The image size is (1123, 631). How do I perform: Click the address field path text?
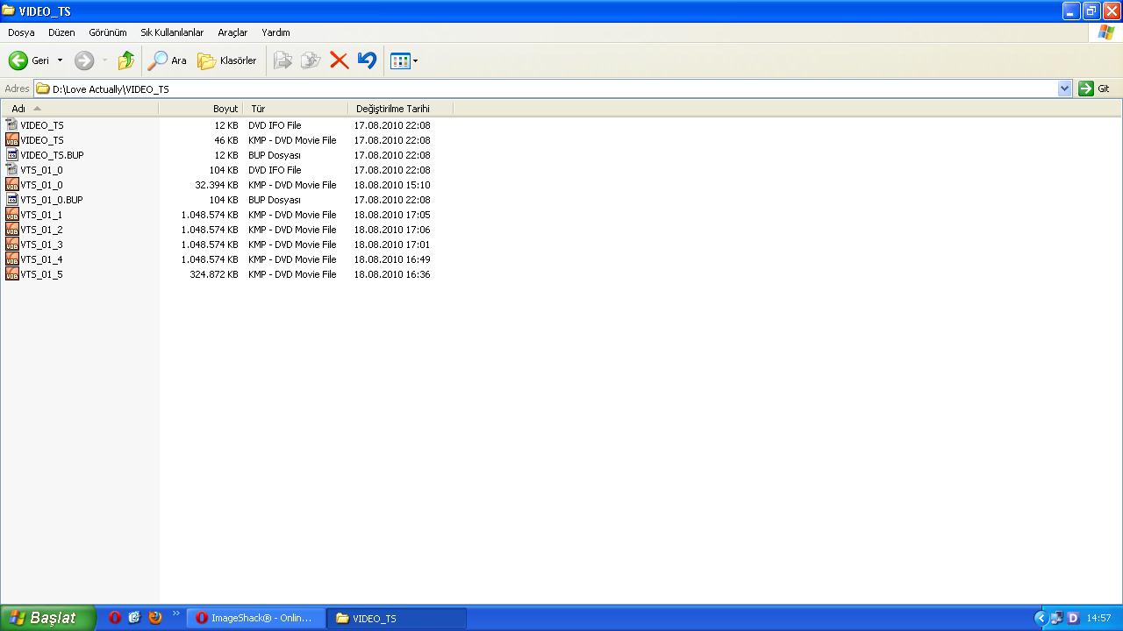coord(111,89)
